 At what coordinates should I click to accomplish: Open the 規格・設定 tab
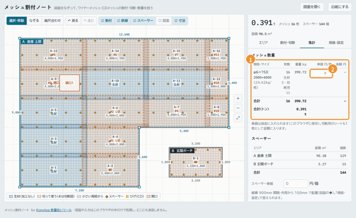(x=336, y=43)
